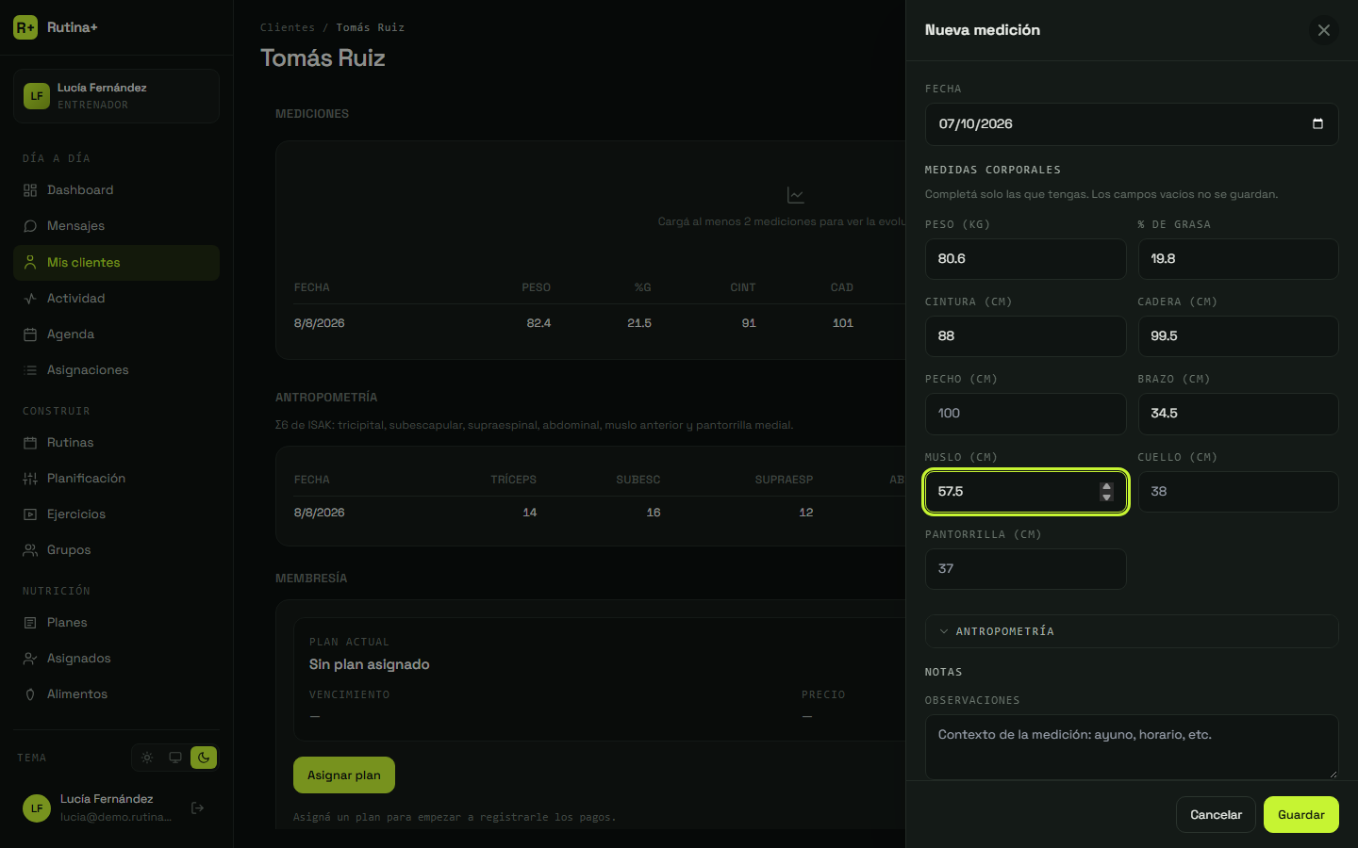The image size is (1358, 848).
Task: Click the Rutinas icon
Action: coord(30,443)
